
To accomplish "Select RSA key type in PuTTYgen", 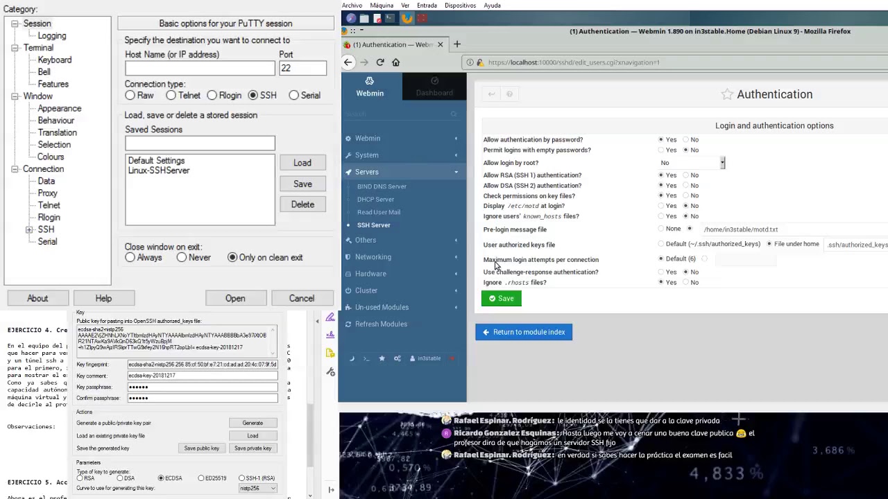I will pyautogui.click(x=80, y=478).
